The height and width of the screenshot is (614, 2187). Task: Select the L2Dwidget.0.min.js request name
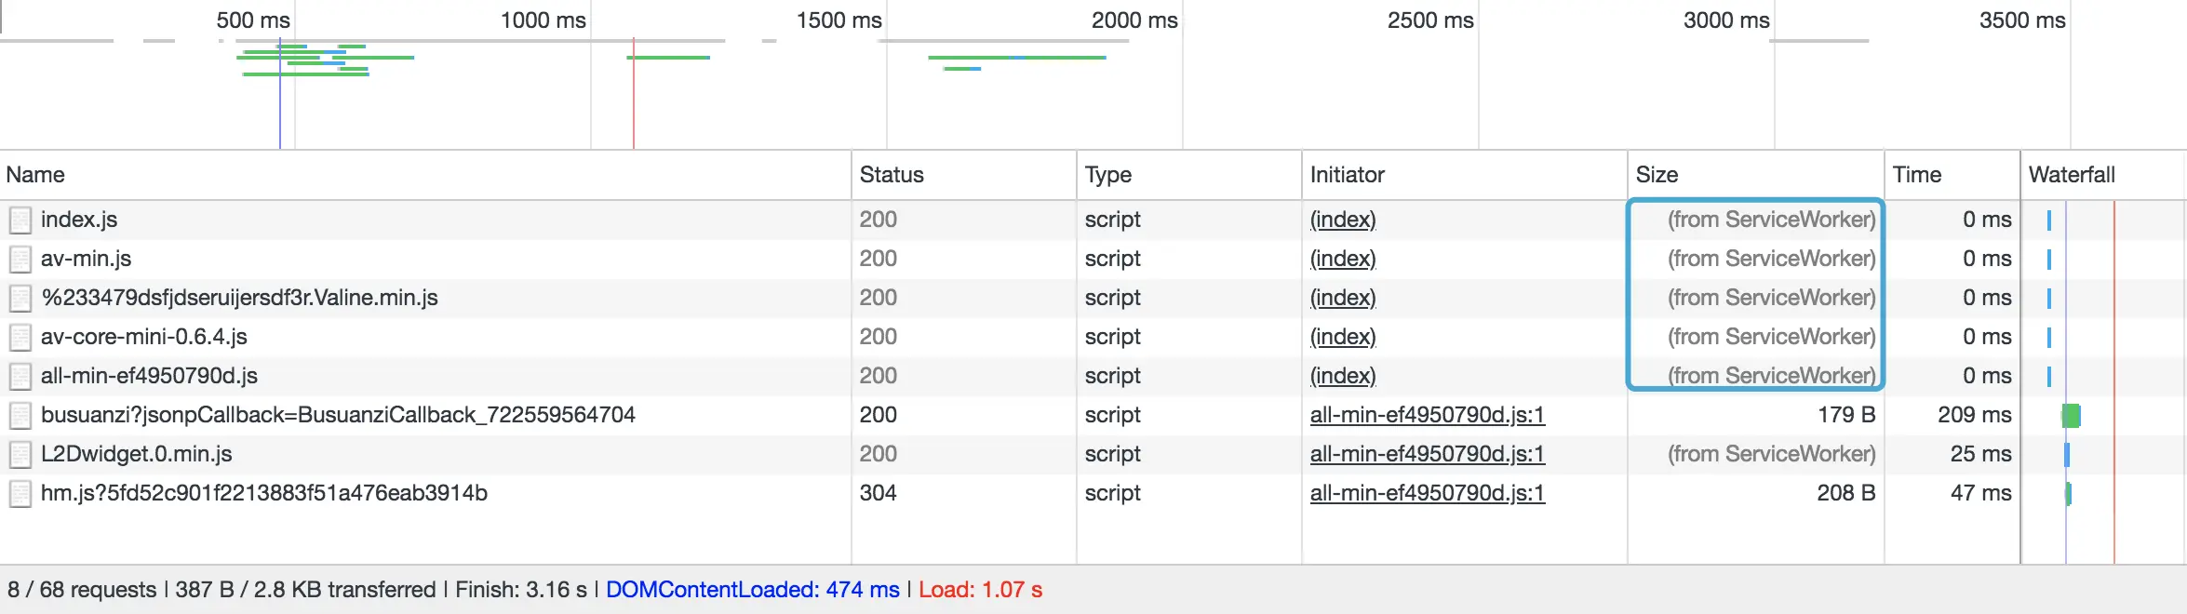coord(137,454)
